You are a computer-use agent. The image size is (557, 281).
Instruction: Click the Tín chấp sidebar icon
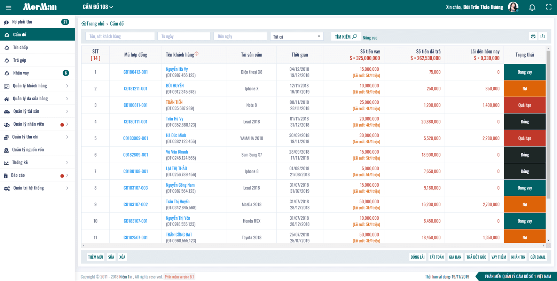(7, 48)
